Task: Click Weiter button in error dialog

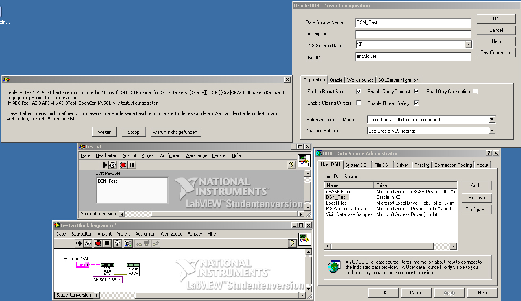Action: (x=105, y=132)
